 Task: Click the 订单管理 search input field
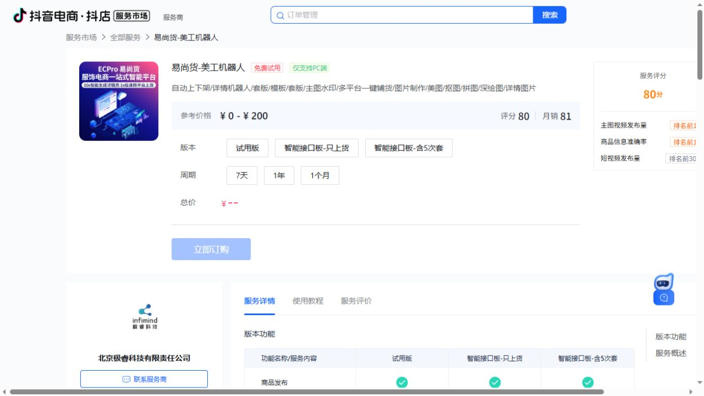(402, 15)
